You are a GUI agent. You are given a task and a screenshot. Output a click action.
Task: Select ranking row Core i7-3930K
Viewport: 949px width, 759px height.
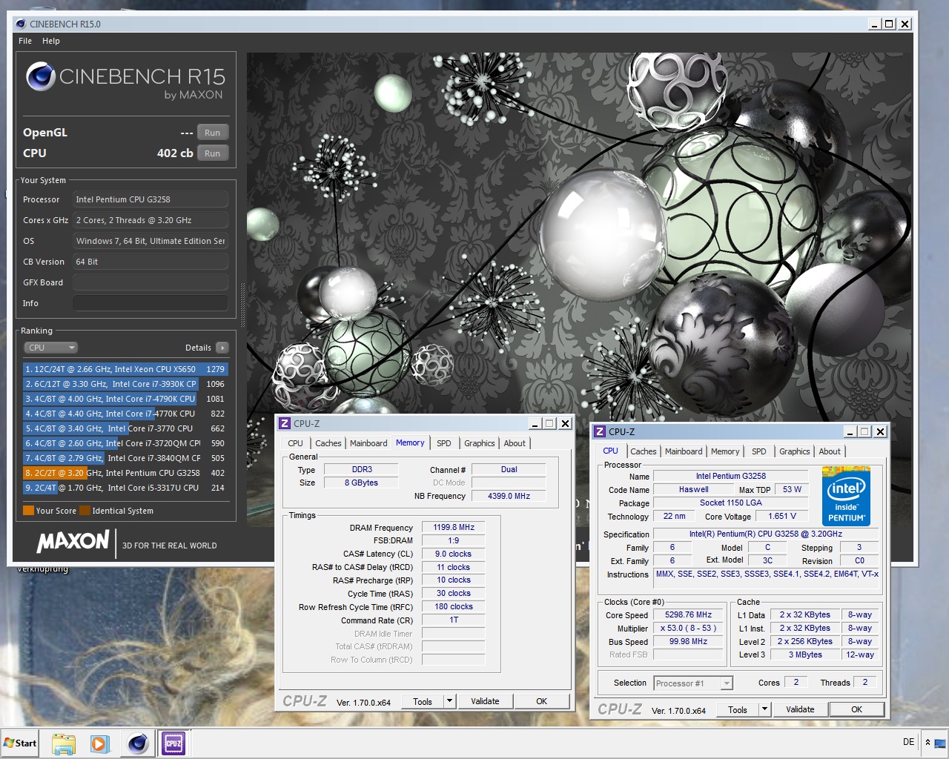tap(125, 384)
